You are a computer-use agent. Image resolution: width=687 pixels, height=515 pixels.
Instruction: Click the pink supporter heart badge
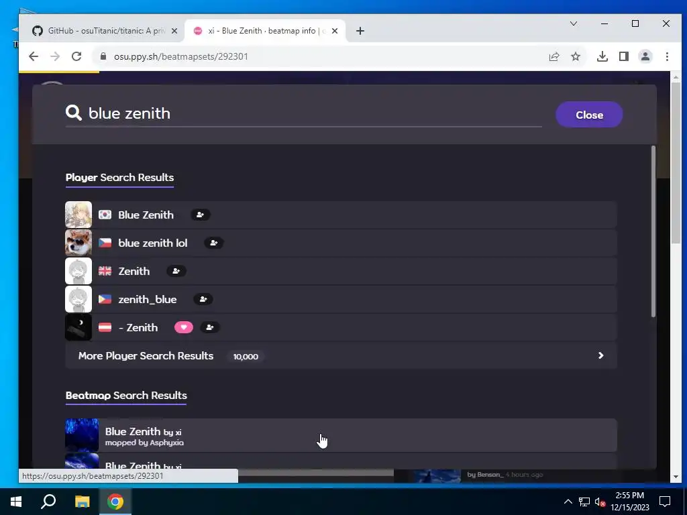coord(184,327)
